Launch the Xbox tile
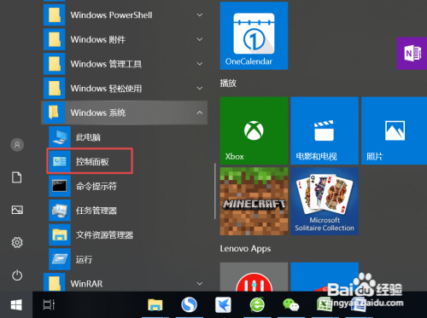This screenshot has width=427, height=318. point(254,130)
